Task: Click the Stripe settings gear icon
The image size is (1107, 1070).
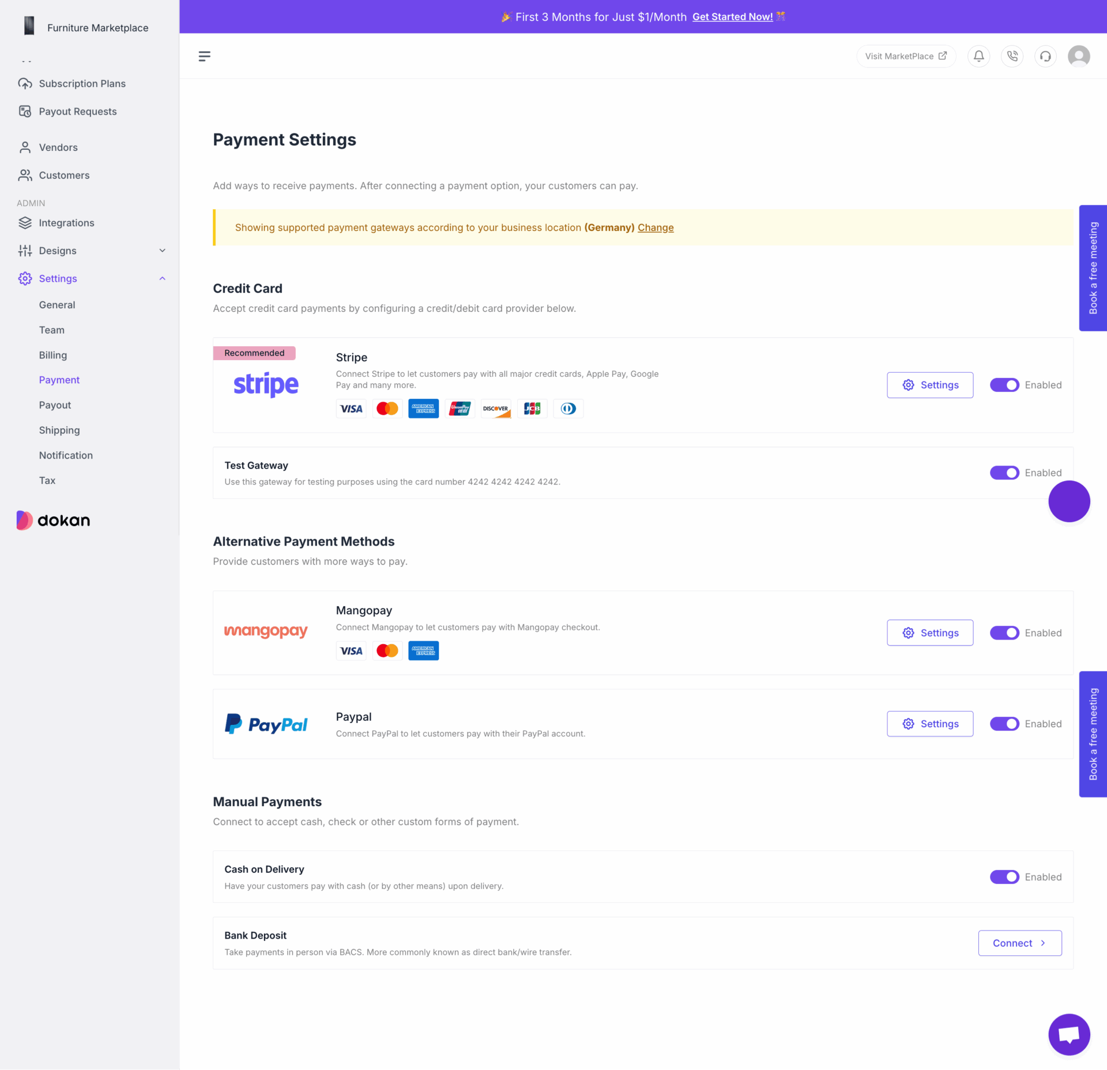Action: point(908,385)
